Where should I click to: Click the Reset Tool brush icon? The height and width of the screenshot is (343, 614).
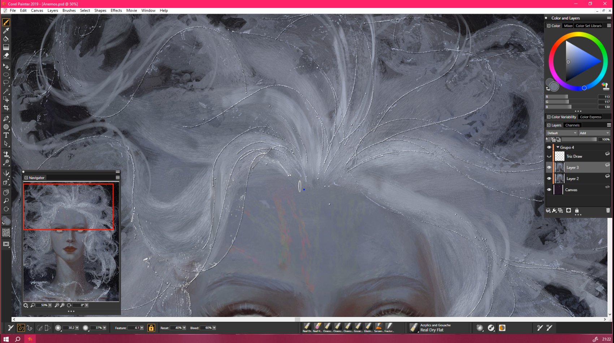[11, 328]
